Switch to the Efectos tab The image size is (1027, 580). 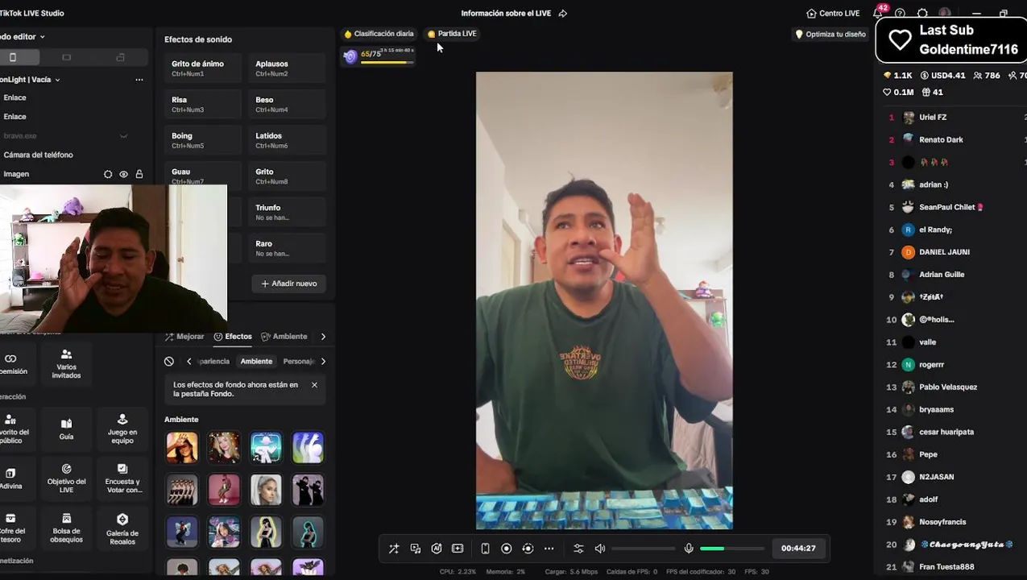(x=233, y=337)
